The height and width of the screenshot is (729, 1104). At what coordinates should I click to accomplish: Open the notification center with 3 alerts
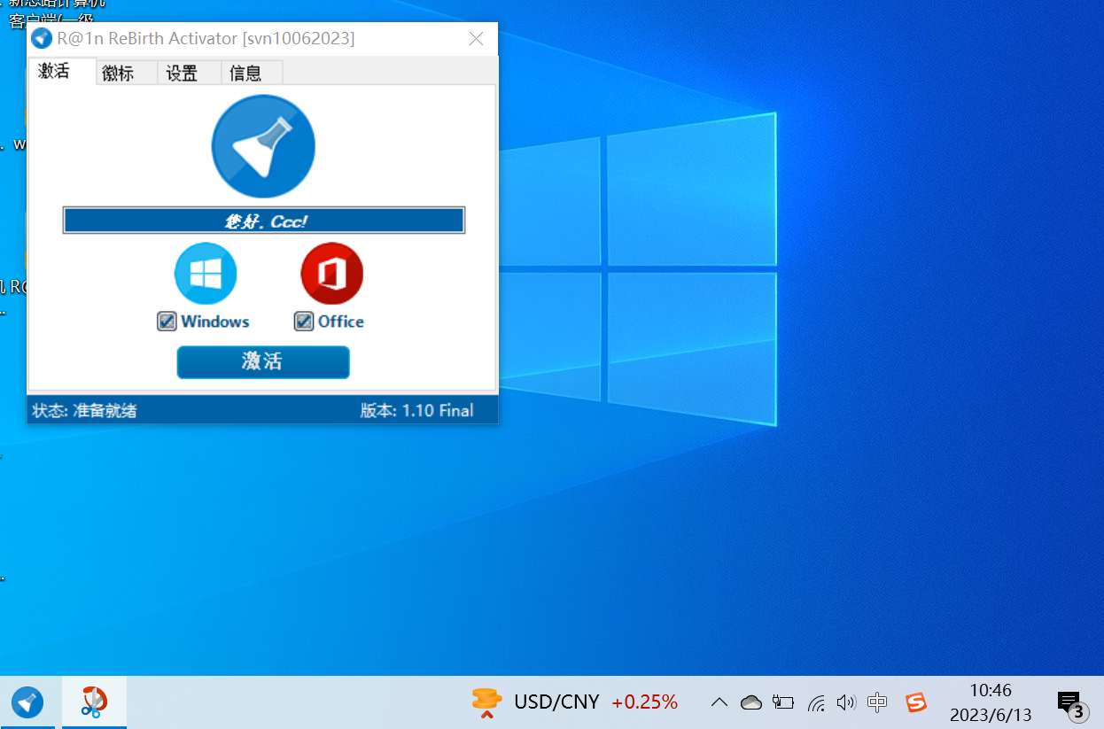click(1072, 705)
